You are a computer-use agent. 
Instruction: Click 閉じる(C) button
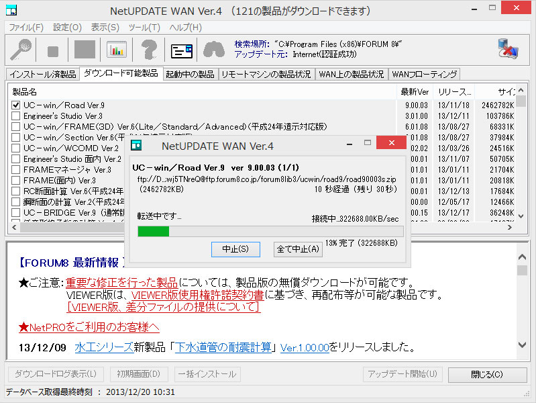click(x=487, y=375)
